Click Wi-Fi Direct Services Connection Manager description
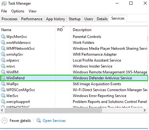This screenshot has height=130, width=149. [x=110, y=90]
